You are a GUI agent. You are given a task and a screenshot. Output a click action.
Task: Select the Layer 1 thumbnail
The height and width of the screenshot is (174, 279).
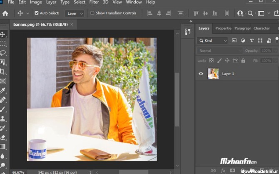(x=213, y=74)
